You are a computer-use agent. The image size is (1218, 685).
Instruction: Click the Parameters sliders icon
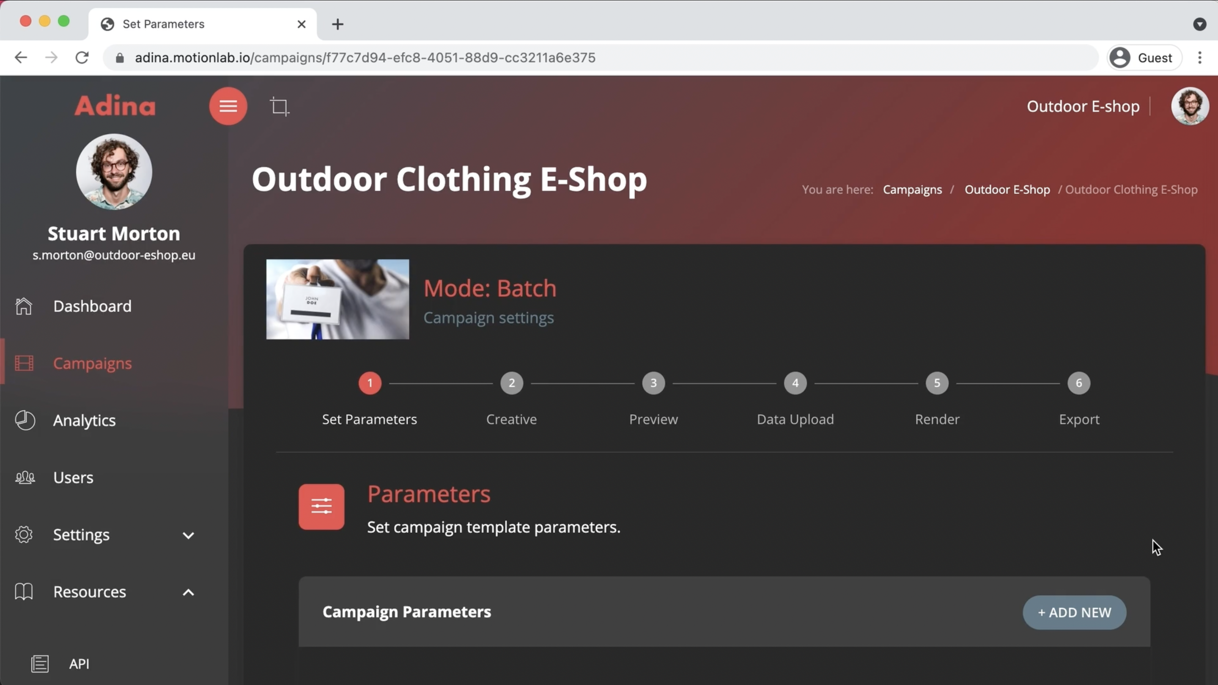click(321, 506)
